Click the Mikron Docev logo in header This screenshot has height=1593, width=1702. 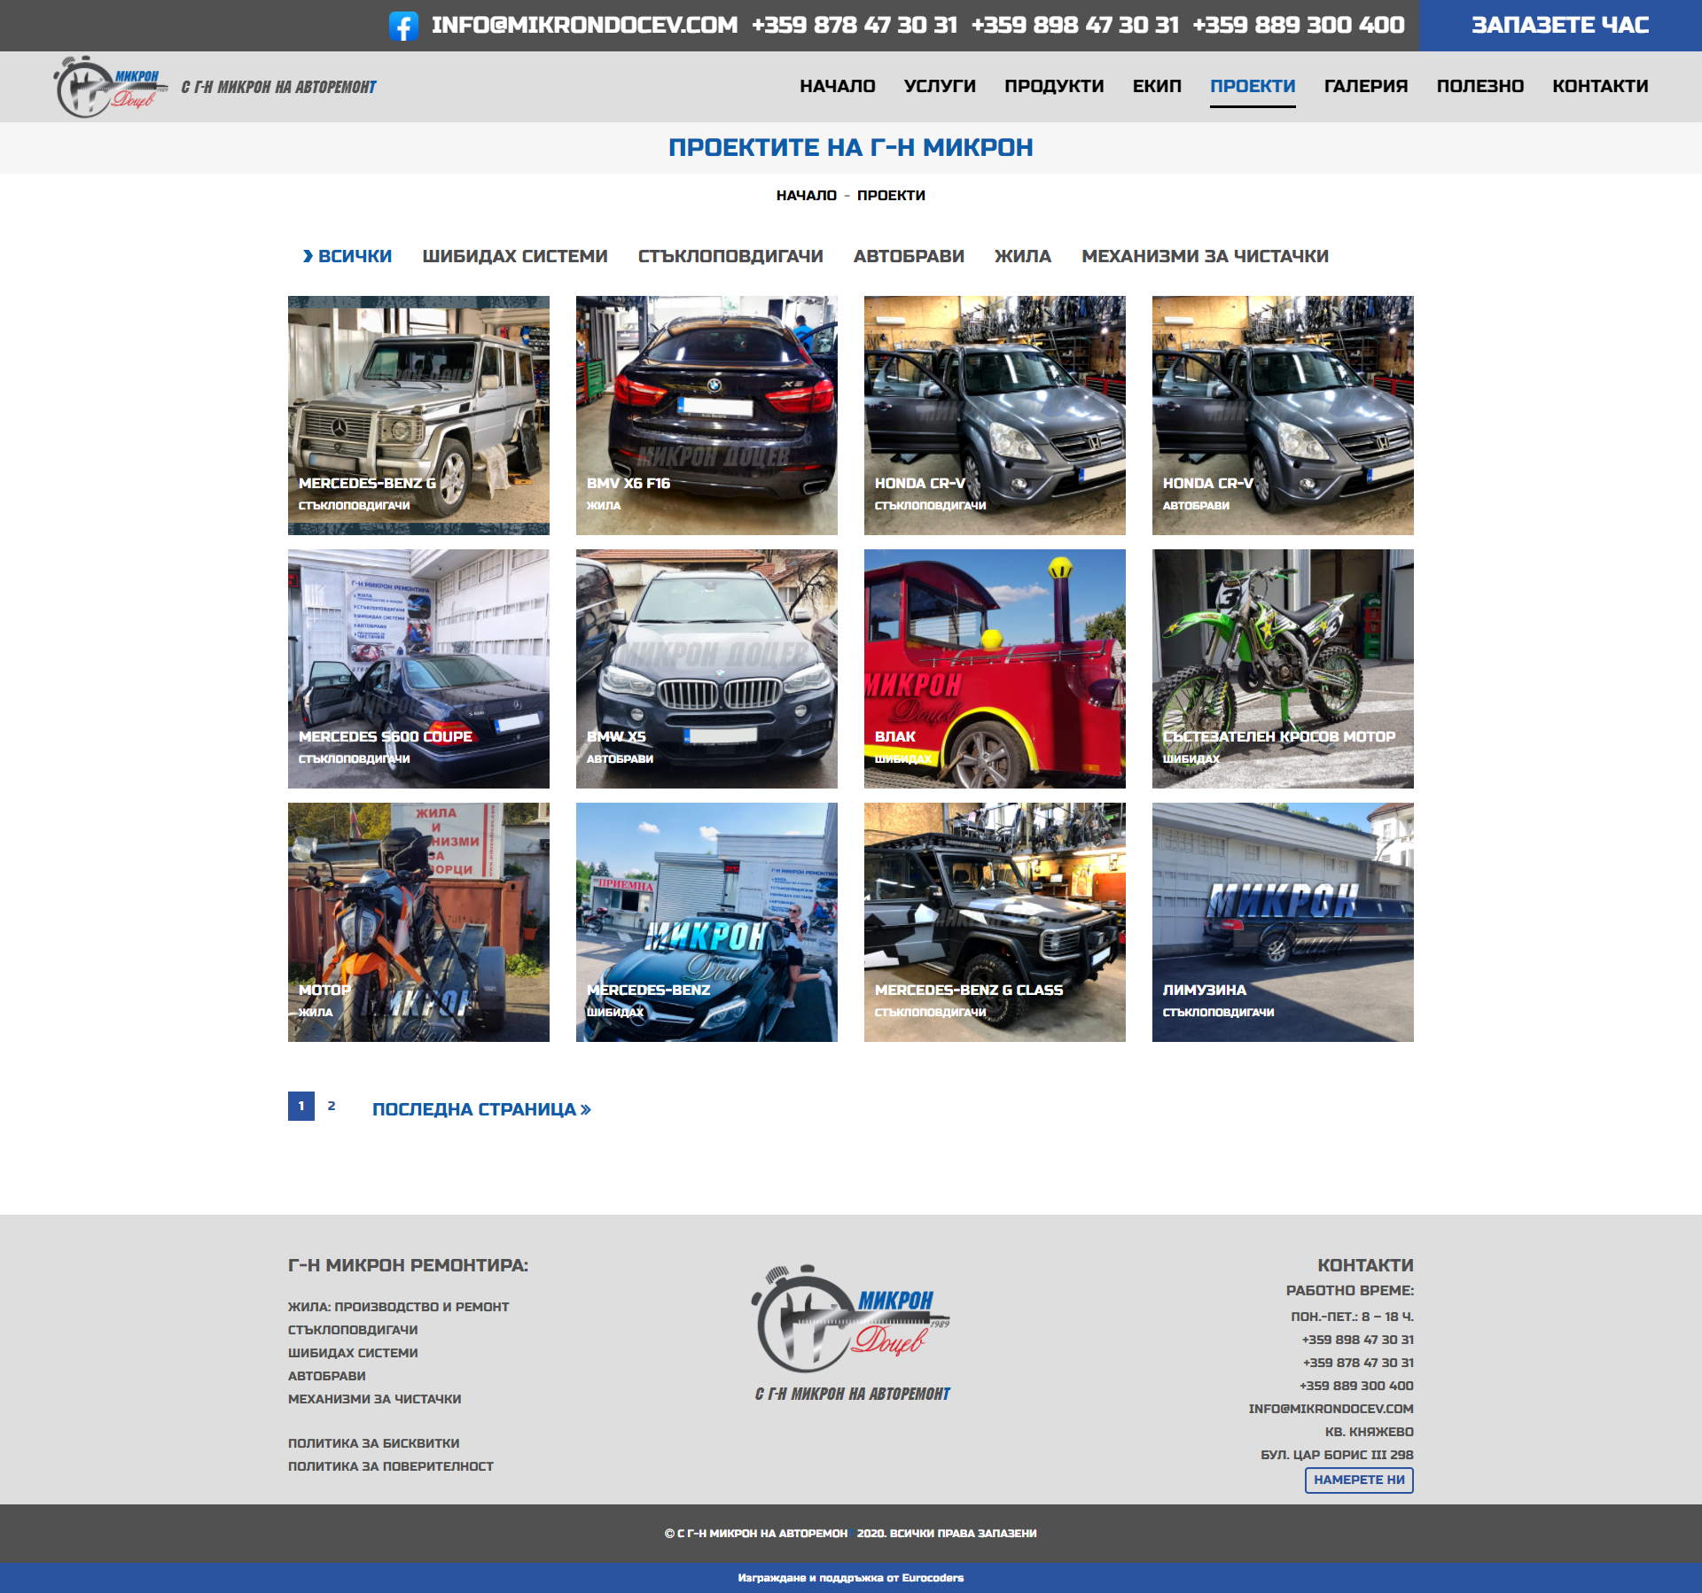click(x=111, y=87)
